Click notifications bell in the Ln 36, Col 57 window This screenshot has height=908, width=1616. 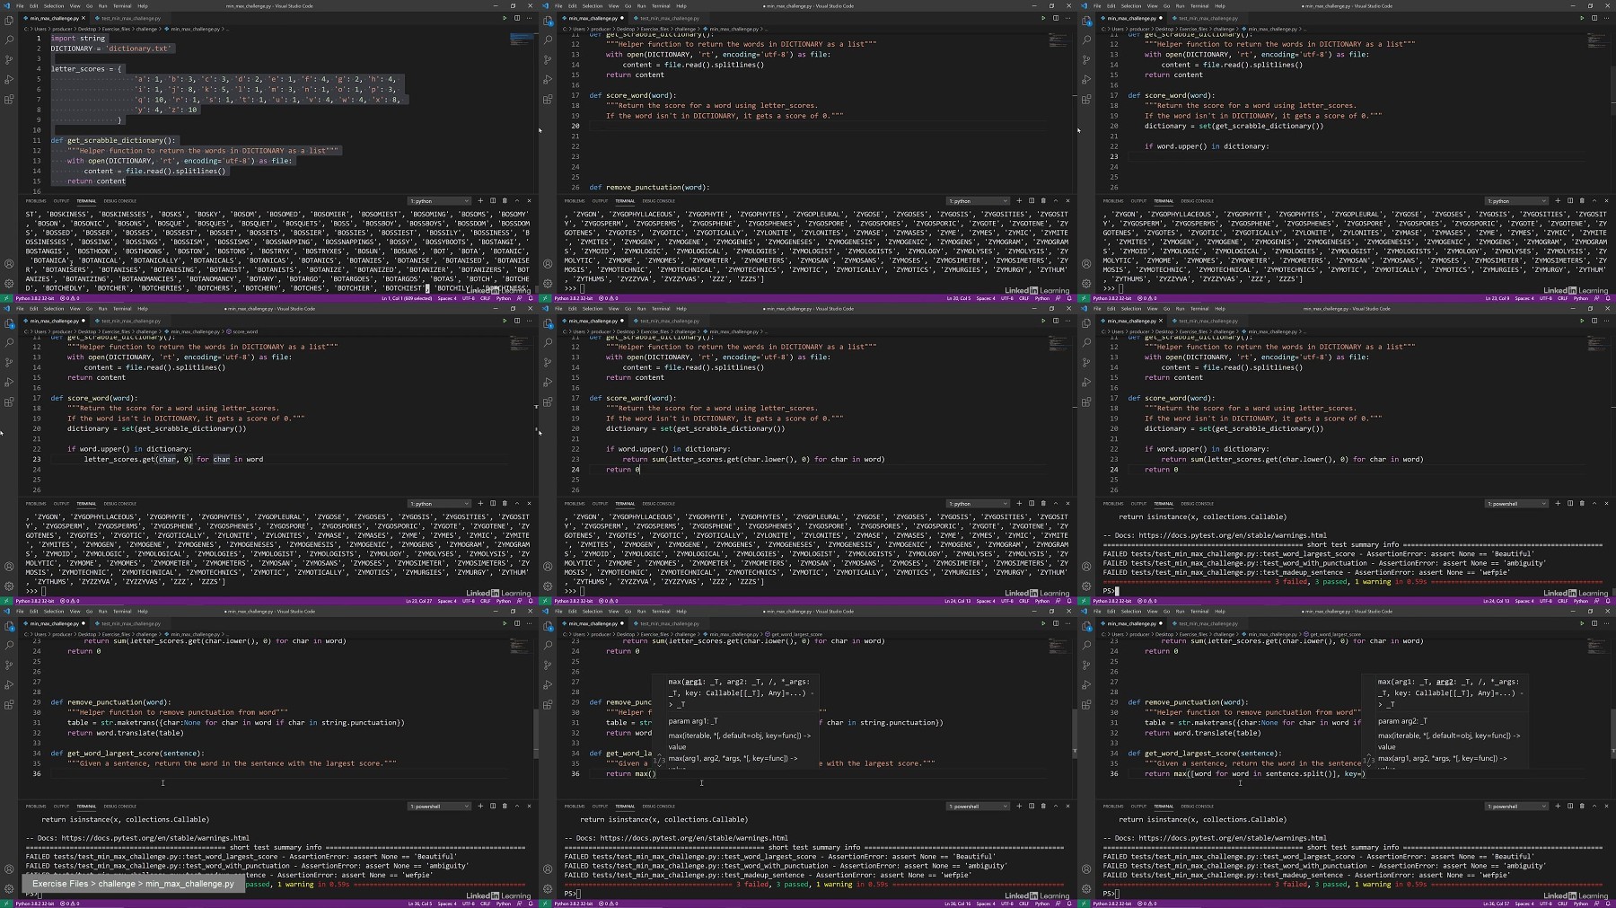[1608, 904]
